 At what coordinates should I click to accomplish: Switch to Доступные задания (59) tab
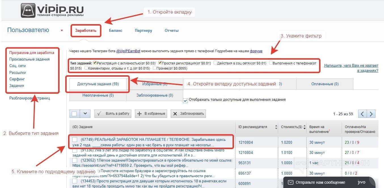[x=98, y=84]
